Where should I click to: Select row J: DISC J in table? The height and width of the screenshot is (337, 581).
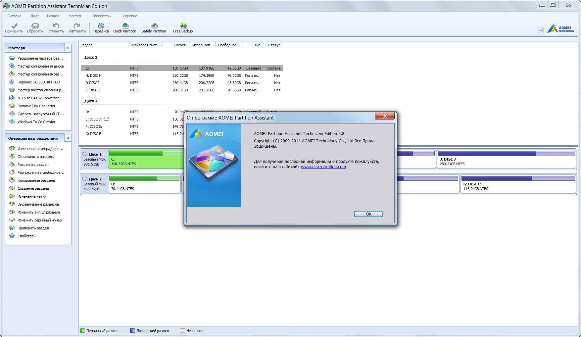click(182, 90)
